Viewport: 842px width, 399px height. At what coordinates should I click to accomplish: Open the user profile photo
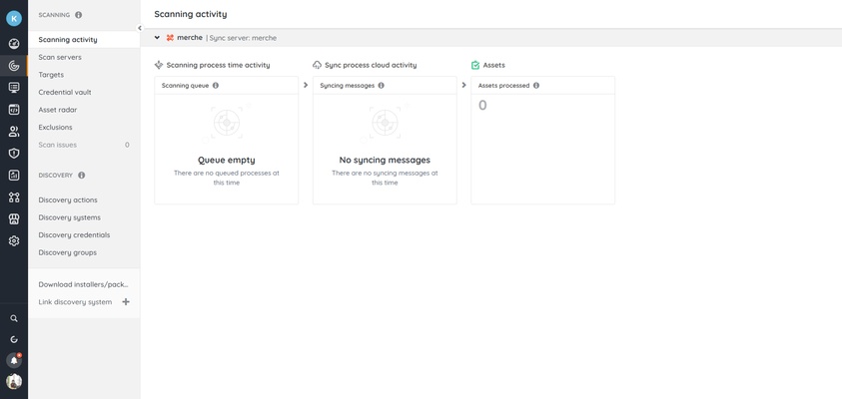click(x=14, y=381)
